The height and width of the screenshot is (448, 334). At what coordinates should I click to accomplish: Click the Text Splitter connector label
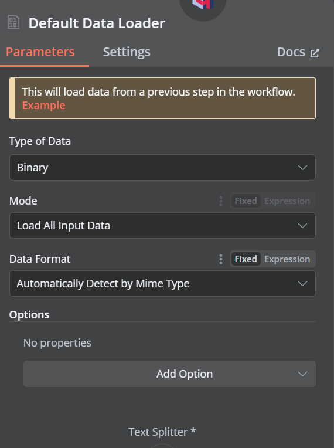162,432
